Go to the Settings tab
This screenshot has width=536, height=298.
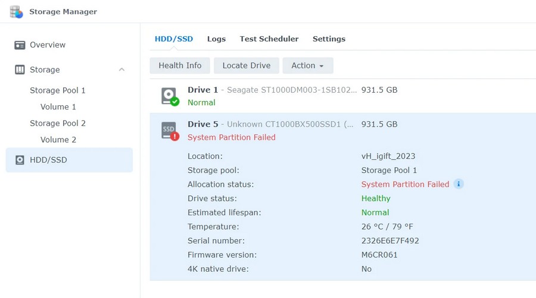(329, 39)
